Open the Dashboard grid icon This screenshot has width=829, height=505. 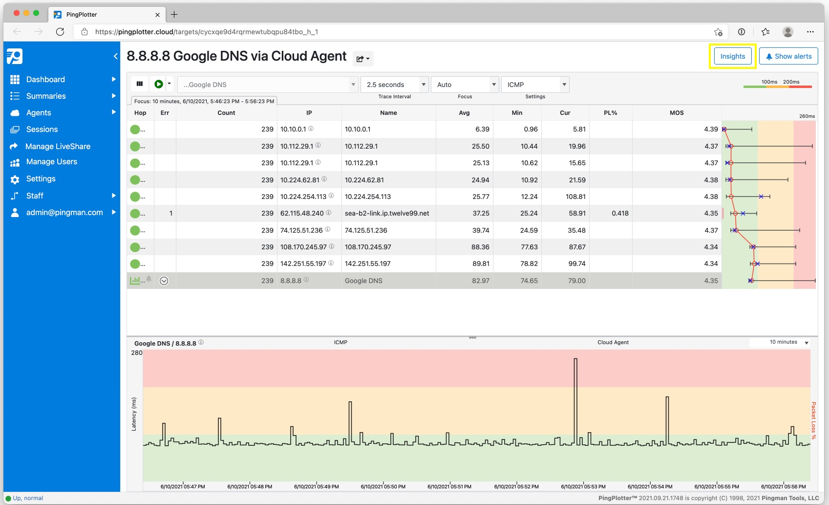(x=15, y=79)
